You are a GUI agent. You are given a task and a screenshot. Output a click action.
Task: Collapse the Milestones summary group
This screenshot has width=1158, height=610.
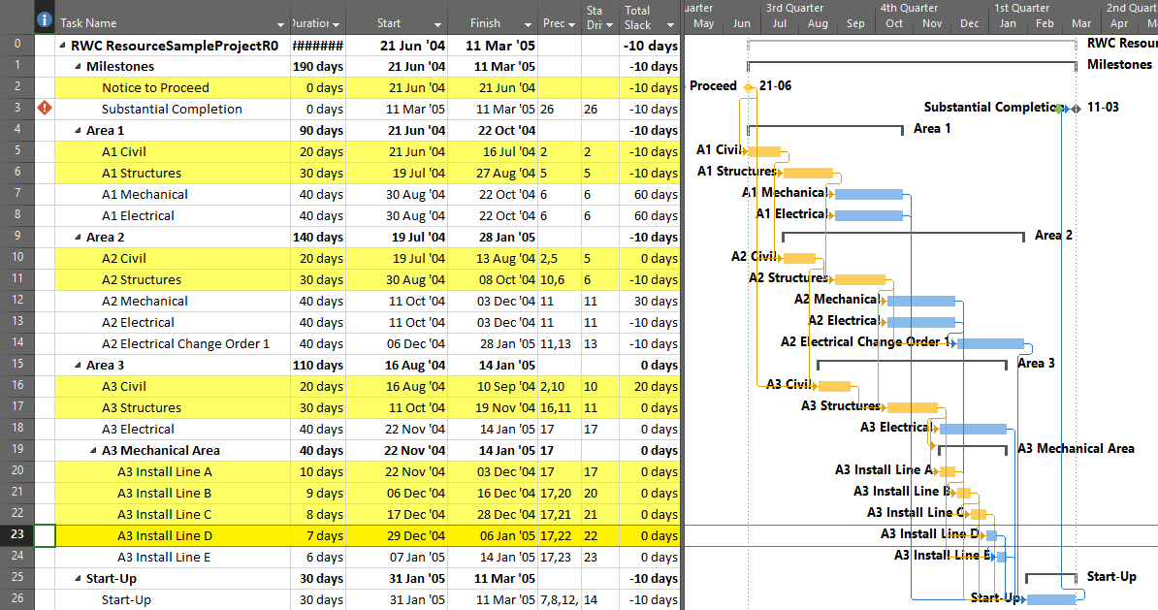tap(78, 67)
